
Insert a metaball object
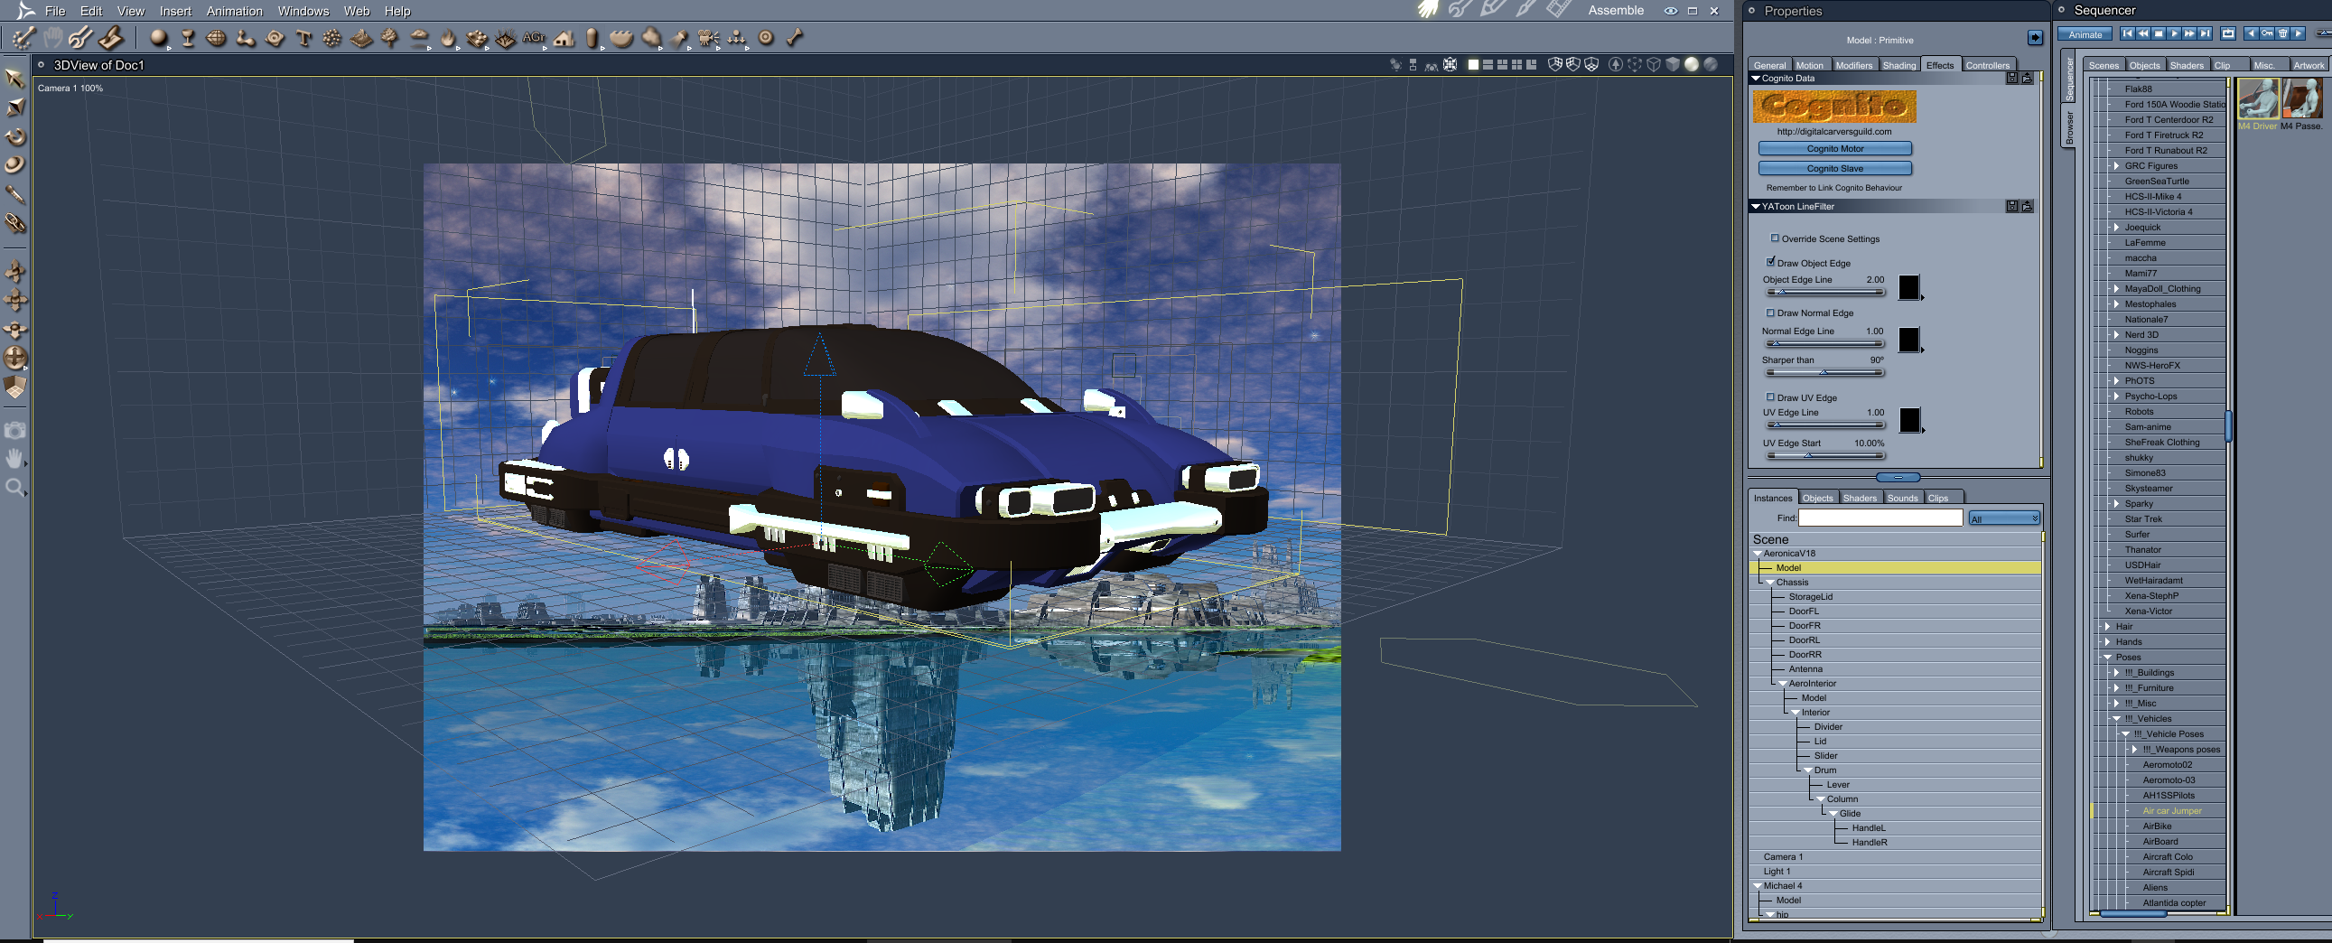pos(246,38)
